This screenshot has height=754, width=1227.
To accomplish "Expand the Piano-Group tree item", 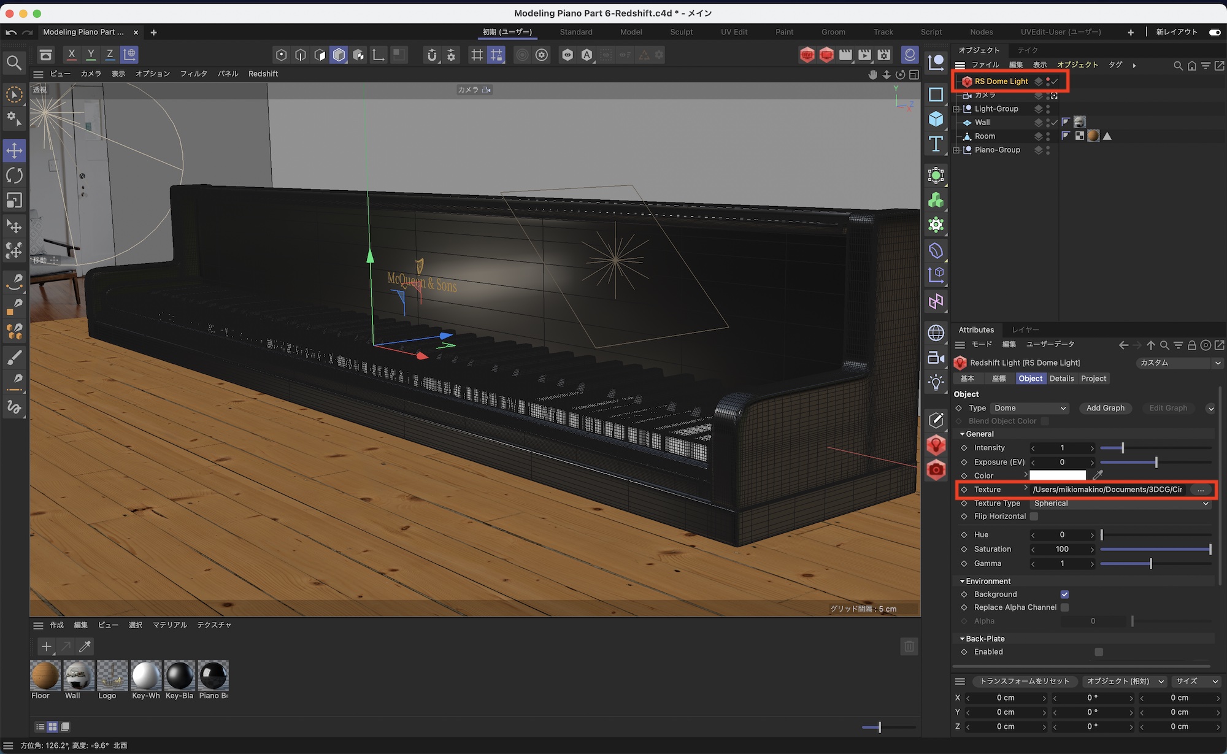I will tap(956, 150).
